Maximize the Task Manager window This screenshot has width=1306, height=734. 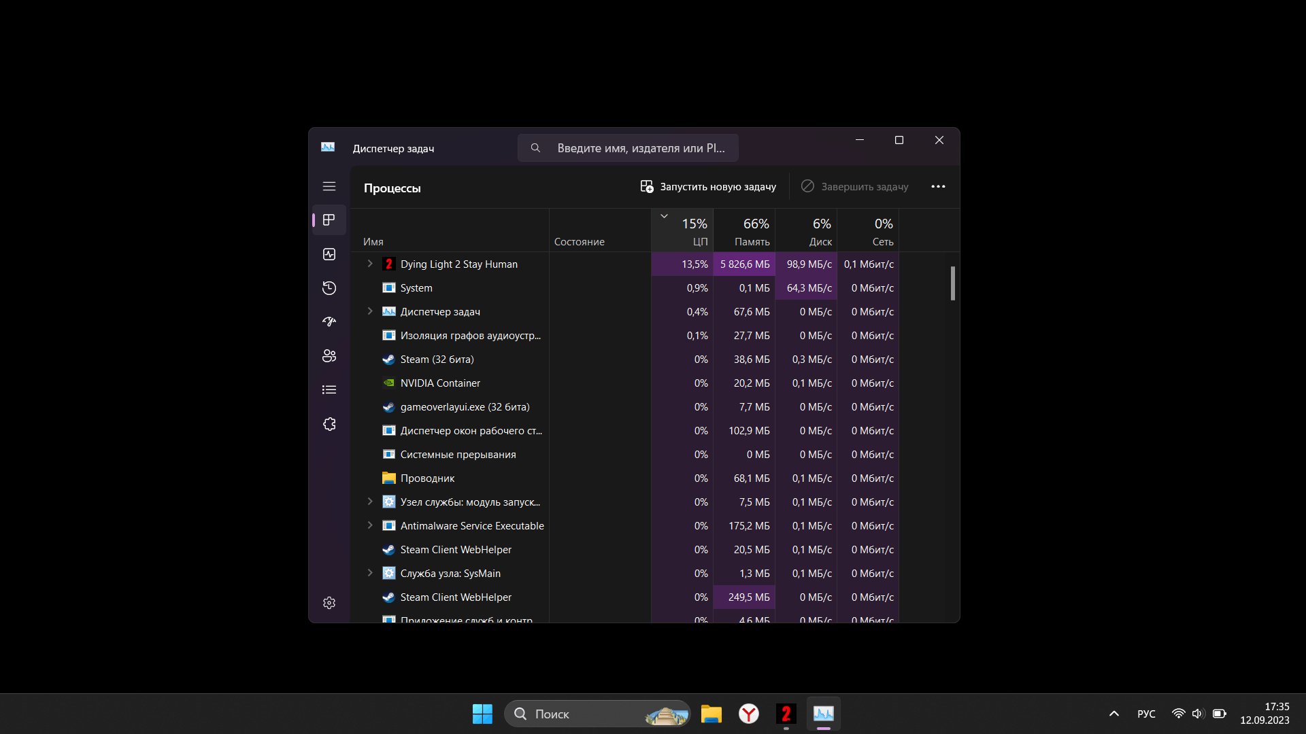tap(899, 140)
